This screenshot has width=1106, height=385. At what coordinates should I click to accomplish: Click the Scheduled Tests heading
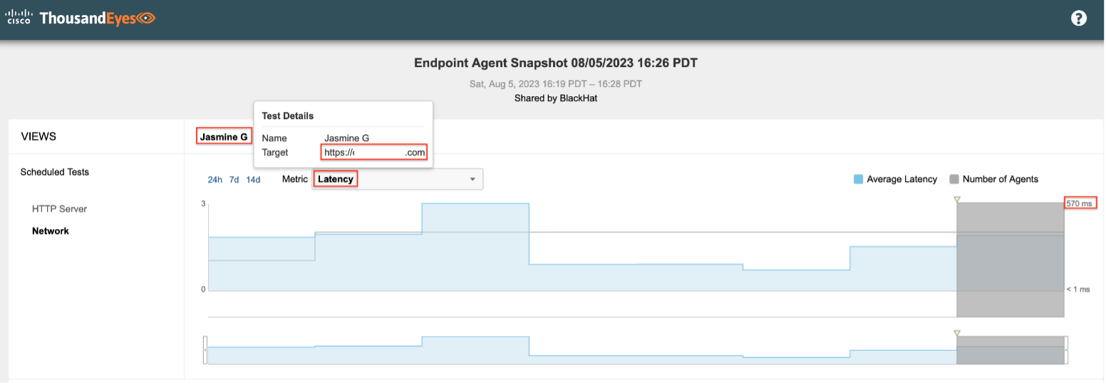pos(55,172)
